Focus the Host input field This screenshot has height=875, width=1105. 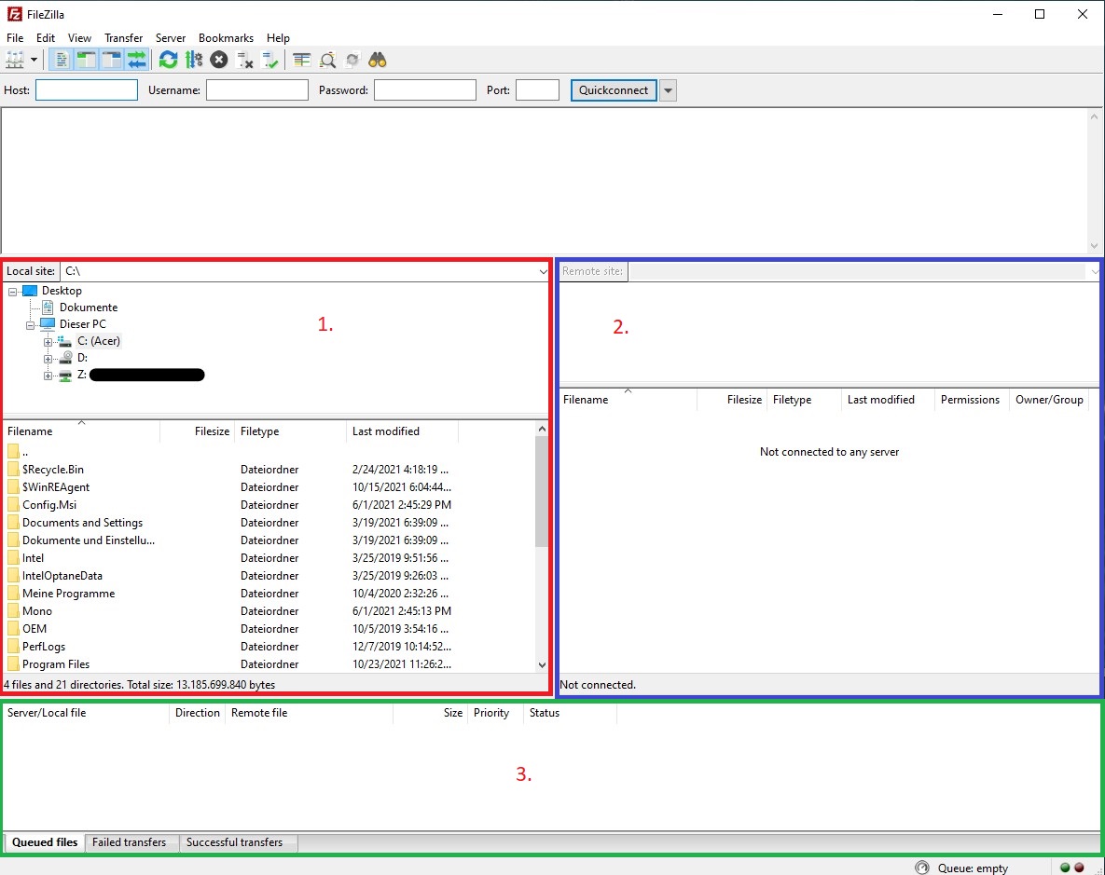tap(87, 90)
